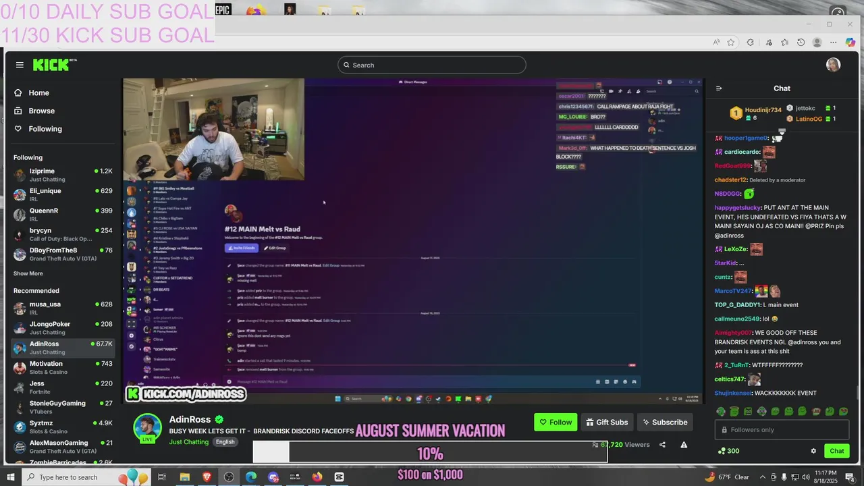The width and height of the screenshot is (864, 486).
Task: Open notification center icon
Action: [850, 477]
